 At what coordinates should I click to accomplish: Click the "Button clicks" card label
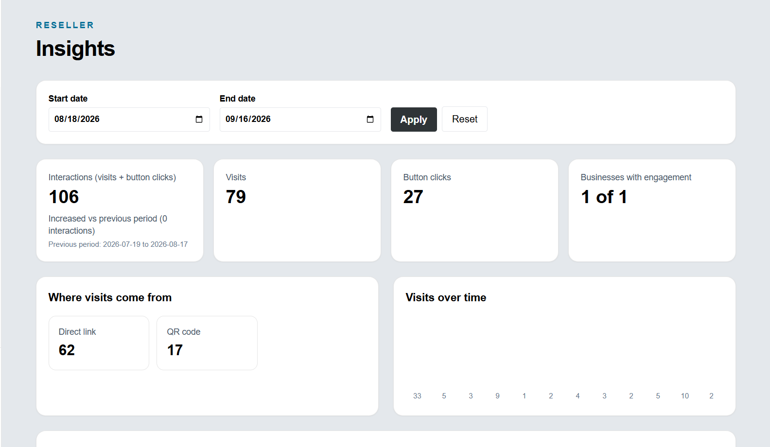coord(427,177)
